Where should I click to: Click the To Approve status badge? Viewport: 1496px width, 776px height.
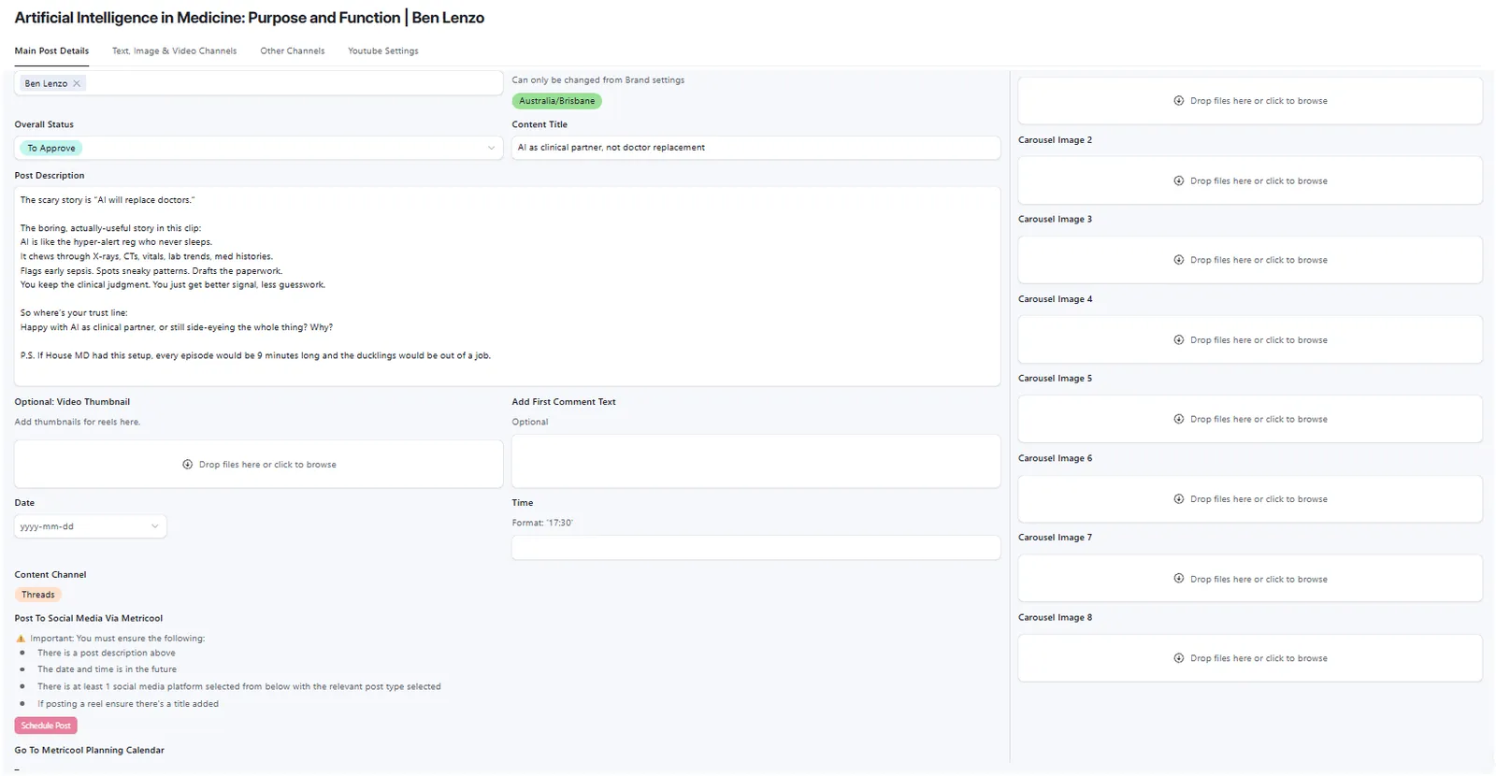[50, 148]
